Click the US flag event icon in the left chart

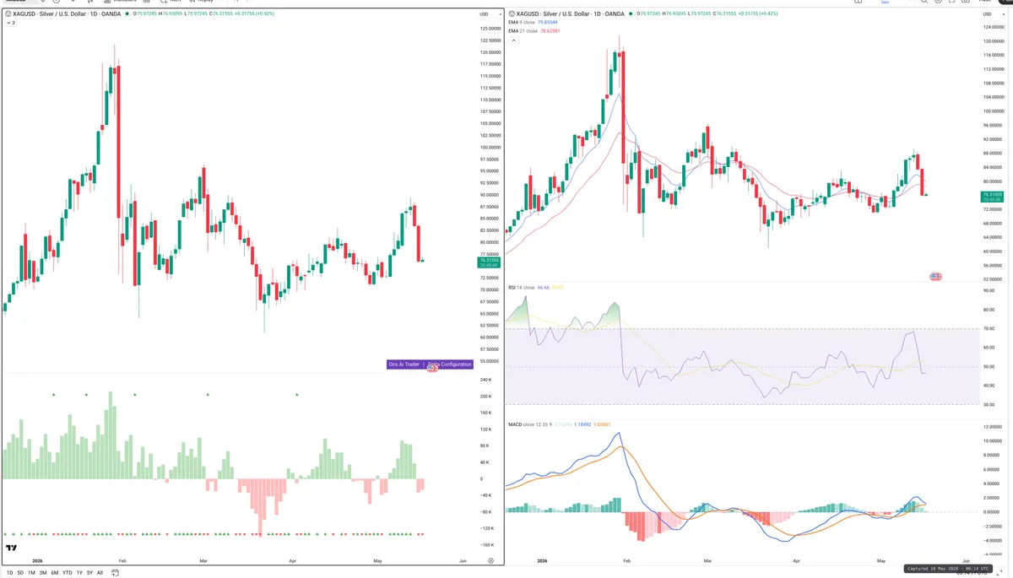432,366
